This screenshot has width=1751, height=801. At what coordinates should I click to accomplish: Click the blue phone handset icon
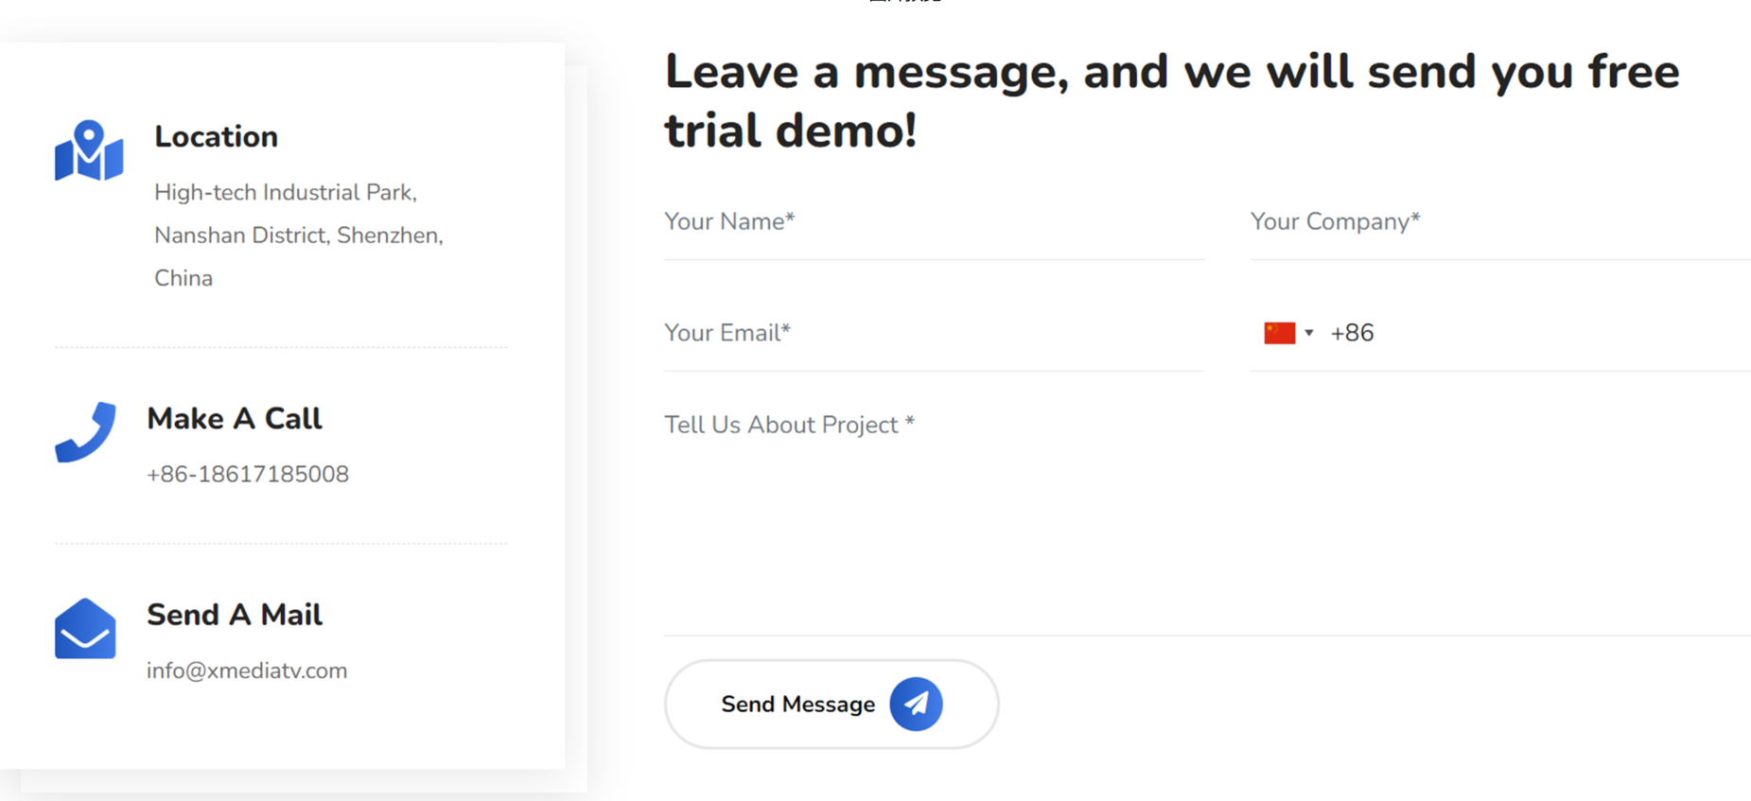pyautogui.click(x=85, y=432)
